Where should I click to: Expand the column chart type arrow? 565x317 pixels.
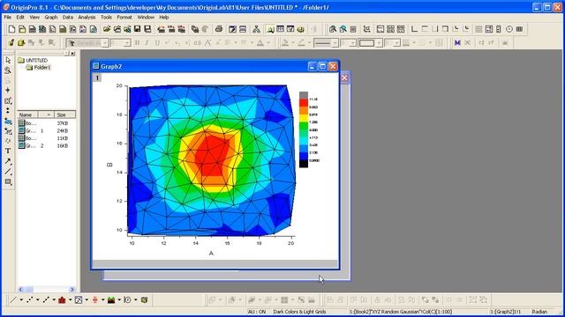tap(70, 299)
